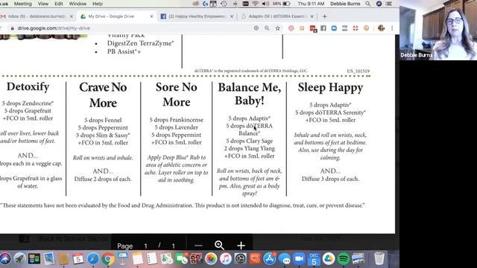Click the volume icon in menu bar
Screen dimensions: 477x268
(265, 4)
